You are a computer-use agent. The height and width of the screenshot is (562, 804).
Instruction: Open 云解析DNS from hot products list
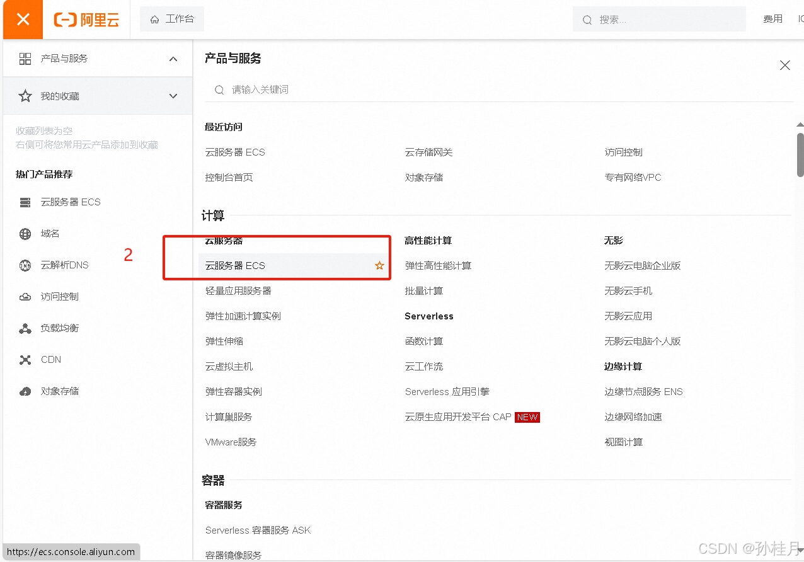coord(65,265)
